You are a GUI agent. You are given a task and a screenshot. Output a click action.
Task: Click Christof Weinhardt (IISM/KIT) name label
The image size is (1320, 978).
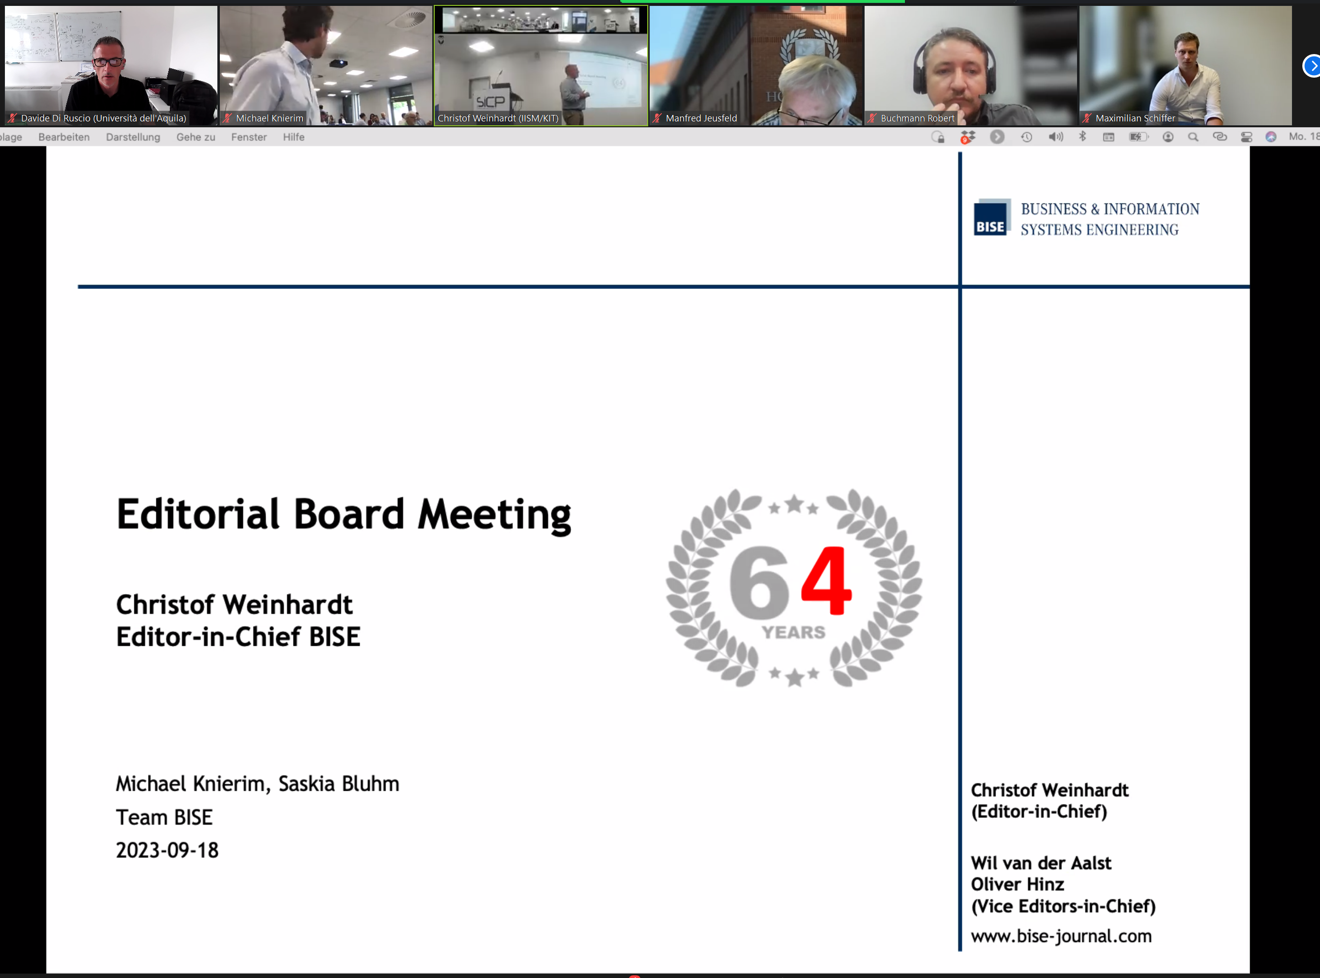(x=498, y=118)
